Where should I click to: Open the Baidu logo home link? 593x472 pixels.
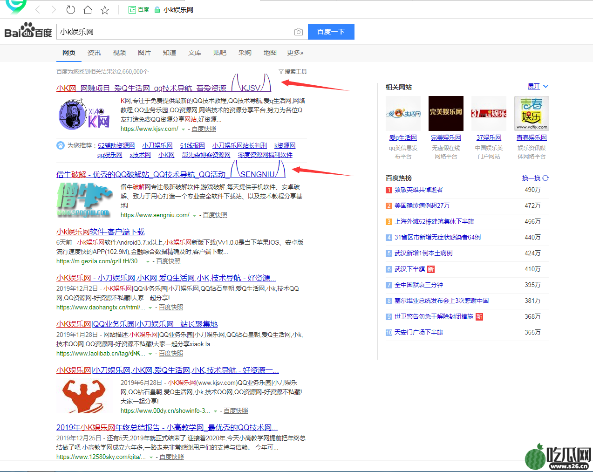pyautogui.click(x=28, y=31)
